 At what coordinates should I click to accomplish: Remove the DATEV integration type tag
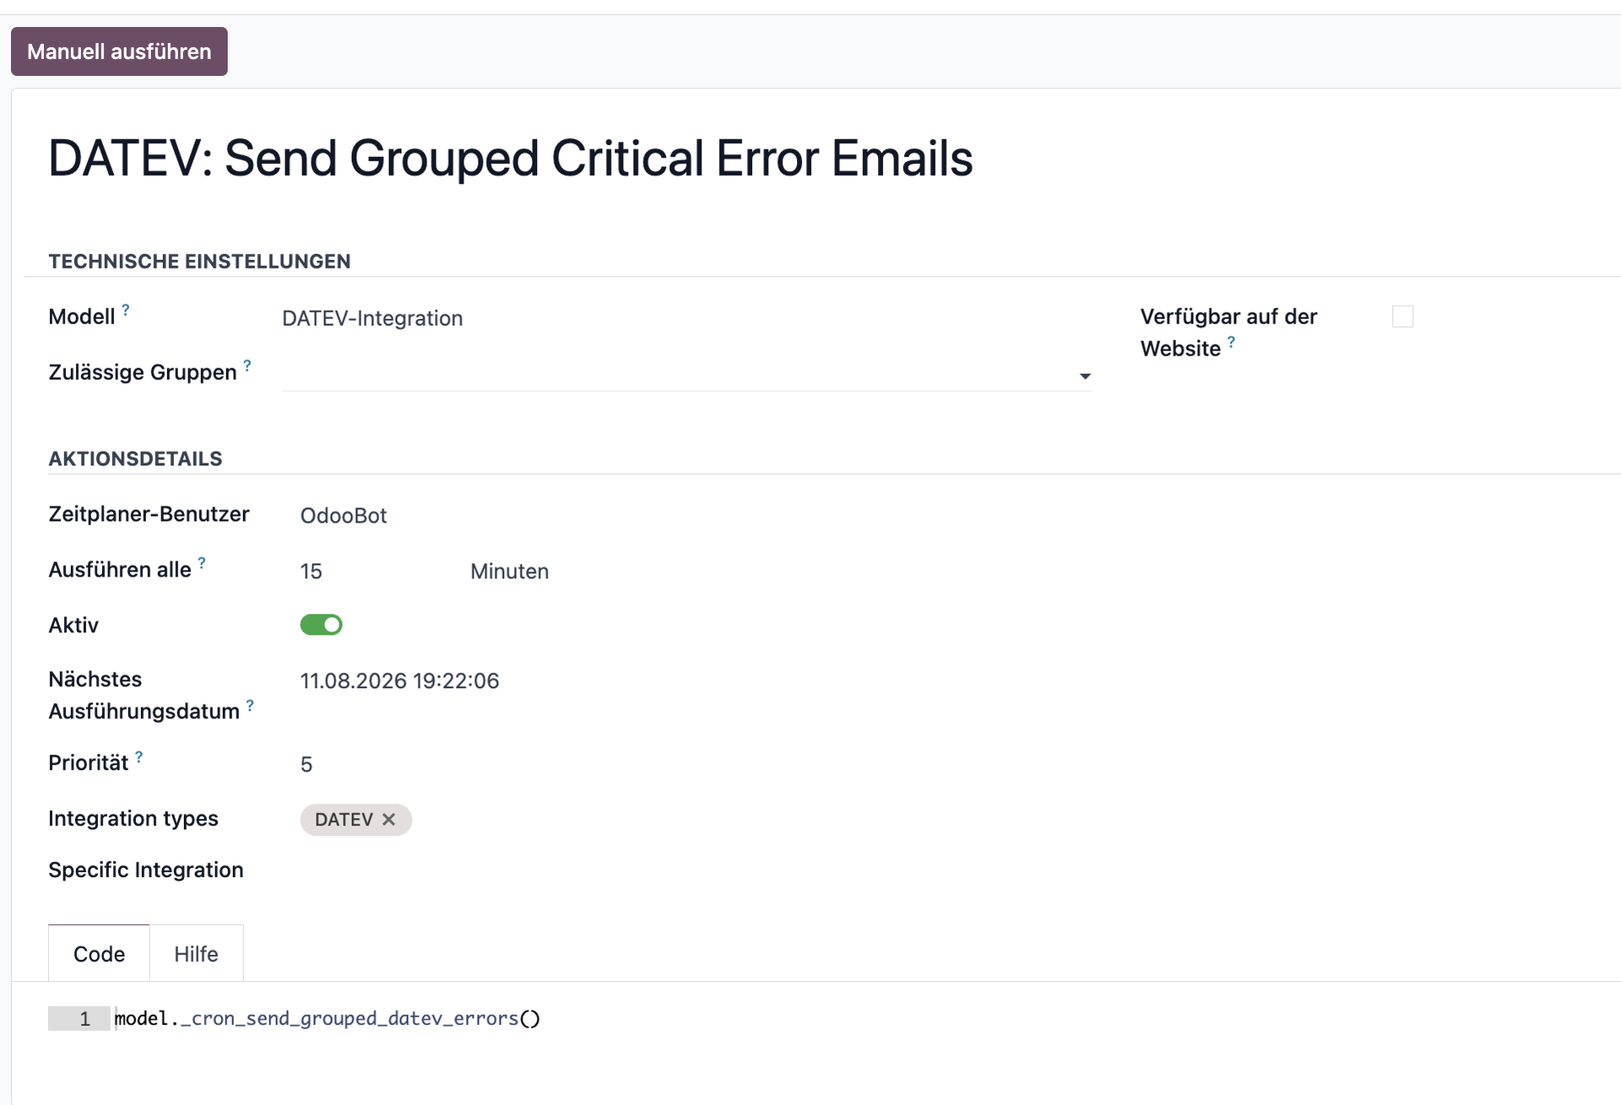coord(388,820)
